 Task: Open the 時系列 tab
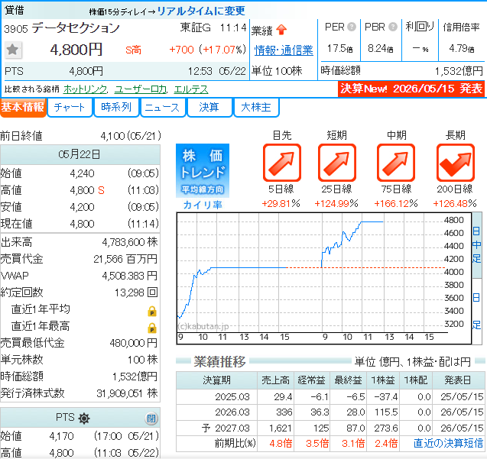click(x=116, y=108)
